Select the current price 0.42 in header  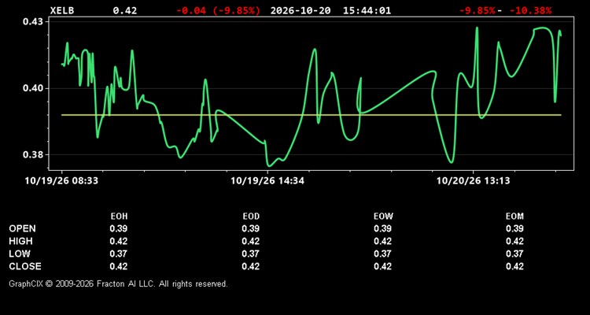click(125, 10)
